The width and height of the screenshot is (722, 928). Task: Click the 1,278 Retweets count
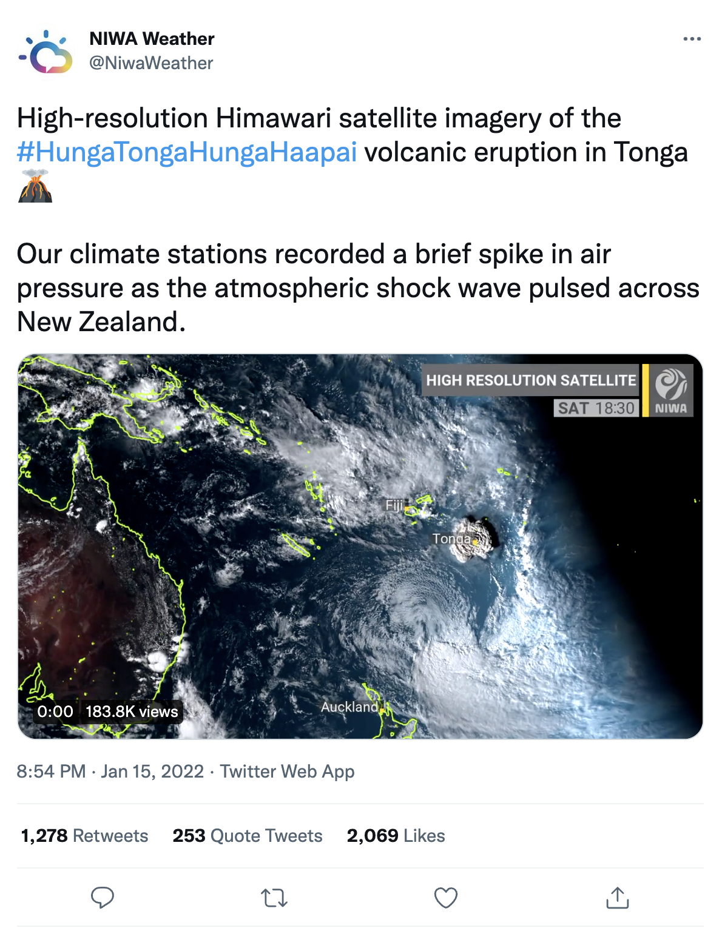(84, 835)
